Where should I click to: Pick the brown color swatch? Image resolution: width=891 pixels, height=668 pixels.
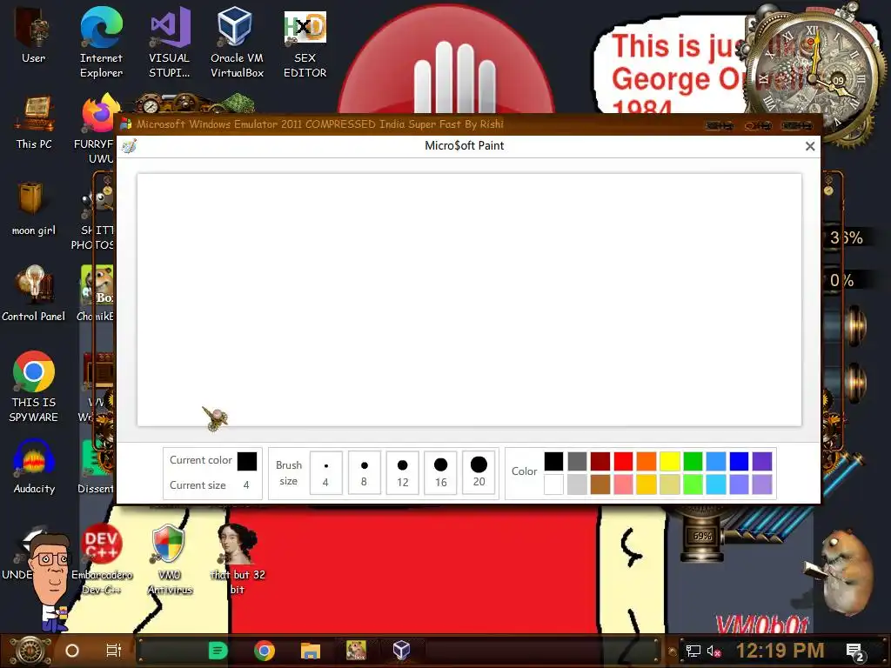600,484
